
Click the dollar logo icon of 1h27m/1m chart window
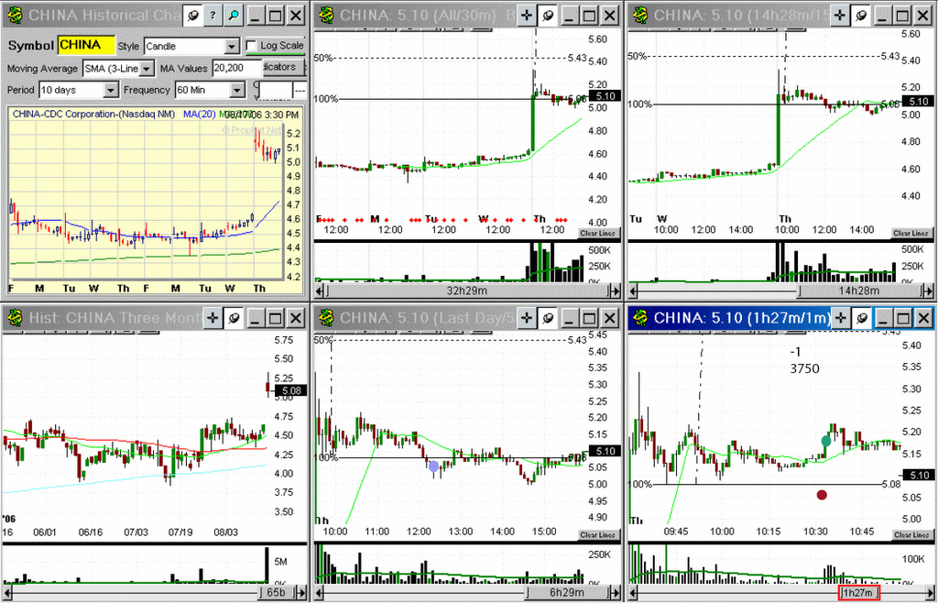click(640, 318)
